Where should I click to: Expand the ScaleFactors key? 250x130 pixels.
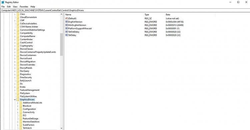tap(18, 125)
